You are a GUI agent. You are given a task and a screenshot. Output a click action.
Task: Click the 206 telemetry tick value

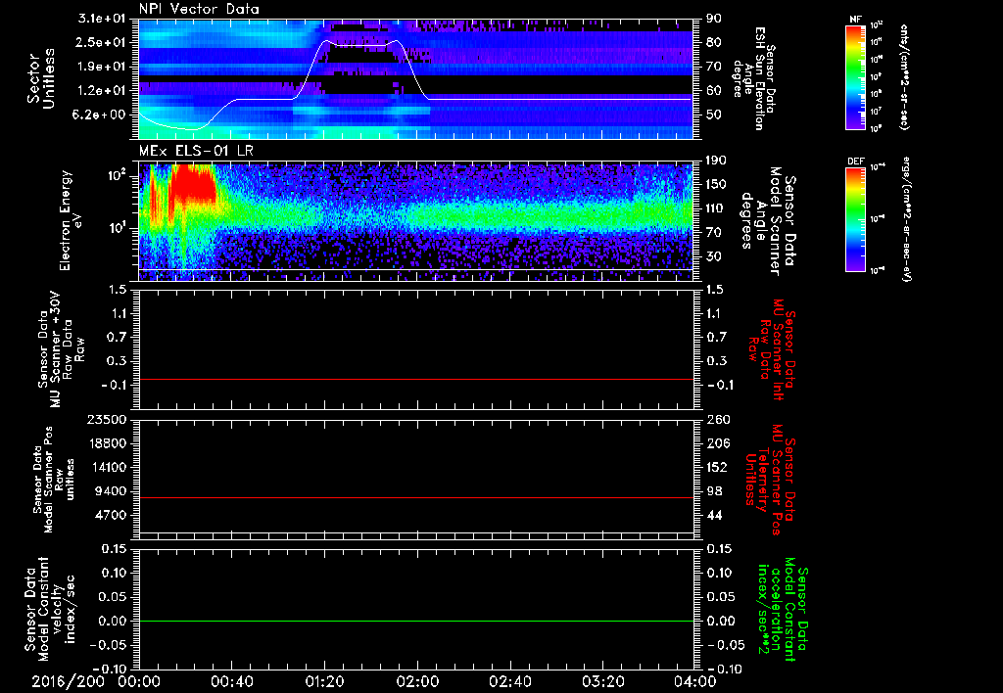pyautogui.click(x=716, y=443)
